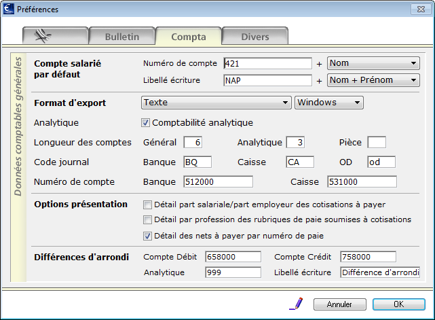Switch to the Bulletin tab
The height and width of the screenshot is (320, 435).
[122, 36]
